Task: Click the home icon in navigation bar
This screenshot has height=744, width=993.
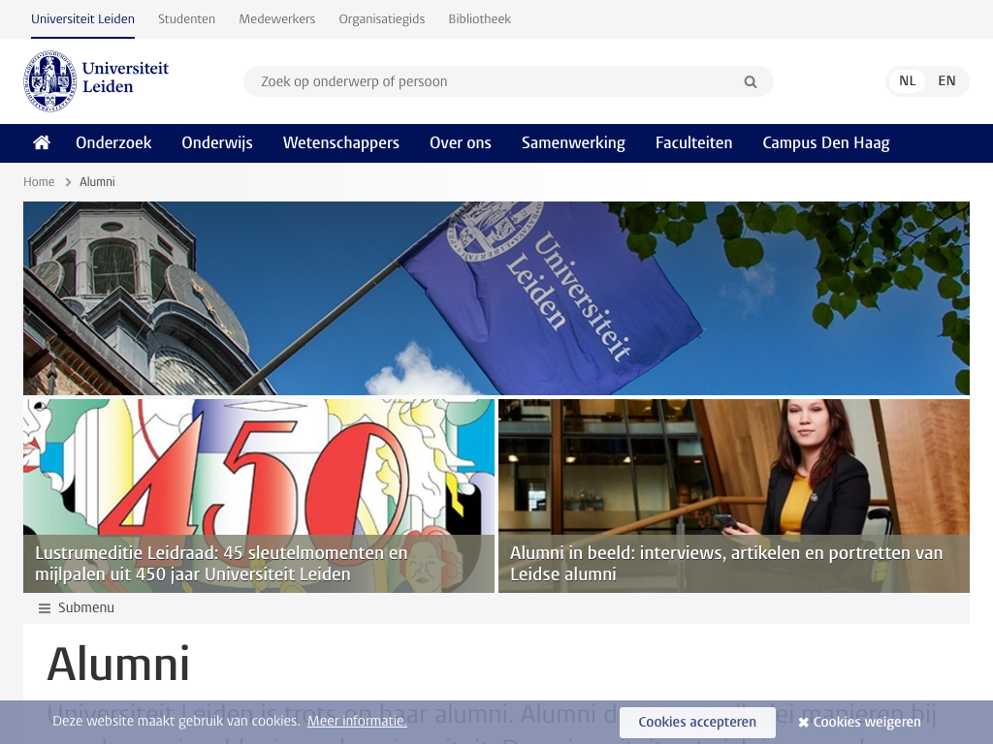Action: click(42, 142)
